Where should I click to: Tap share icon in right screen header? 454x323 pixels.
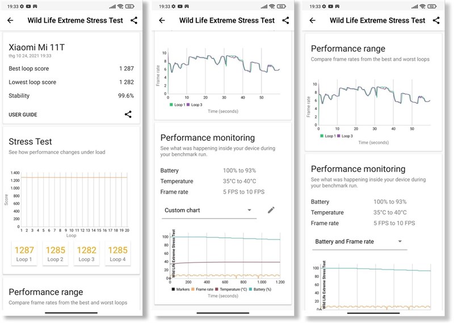[x=436, y=20]
